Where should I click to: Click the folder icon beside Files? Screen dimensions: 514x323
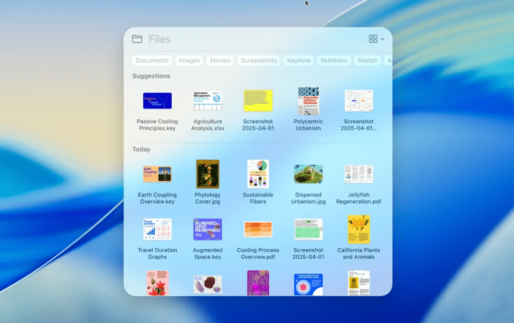[x=137, y=39]
